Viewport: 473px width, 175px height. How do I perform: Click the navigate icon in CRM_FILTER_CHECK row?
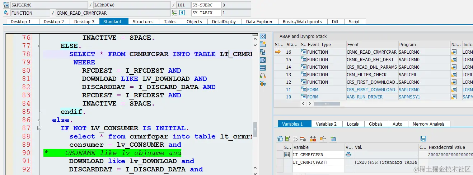pyautogui.click(x=454, y=74)
